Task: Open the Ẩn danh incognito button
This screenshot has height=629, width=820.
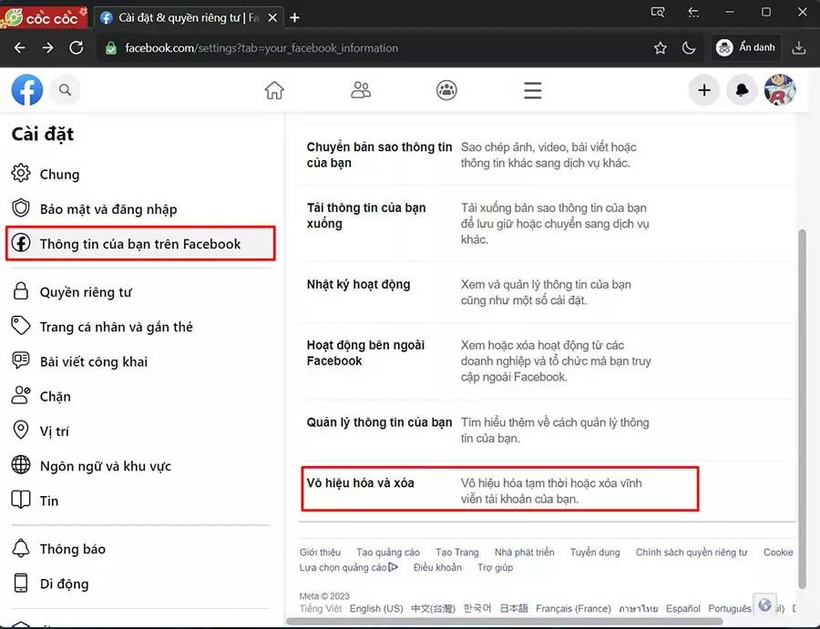Action: (745, 47)
